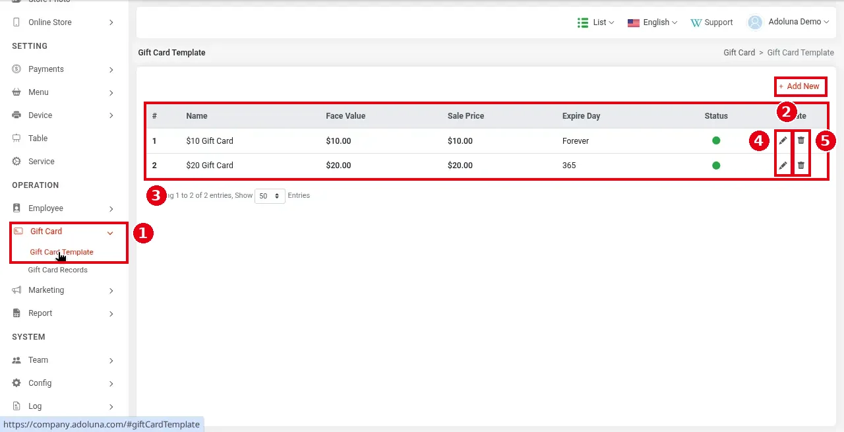
Task: Sort by the Name column header
Action: tap(196, 116)
